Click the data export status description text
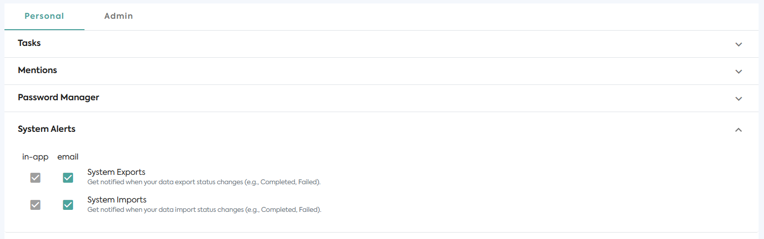764x239 pixels. pos(204,182)
